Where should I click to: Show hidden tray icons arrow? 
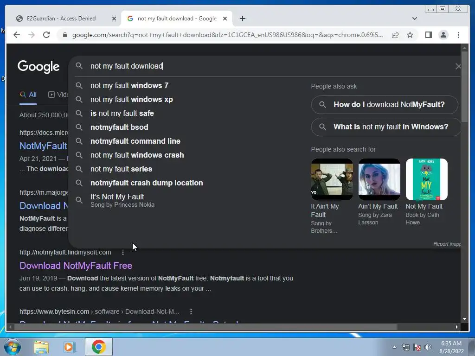pyautogui.click(x=394, y=347)
